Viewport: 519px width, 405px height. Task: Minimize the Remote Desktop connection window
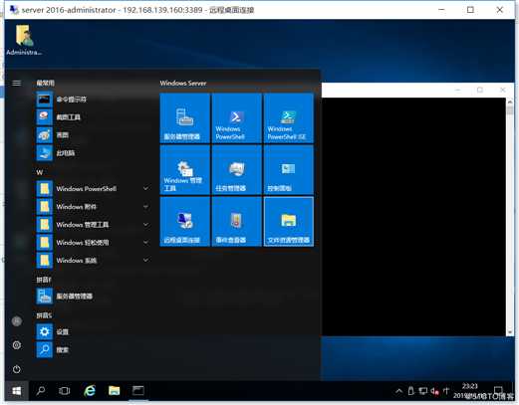(441, 10)
